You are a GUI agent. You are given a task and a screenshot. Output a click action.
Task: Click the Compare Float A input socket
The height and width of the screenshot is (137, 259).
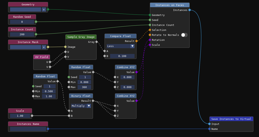(104, 51)
